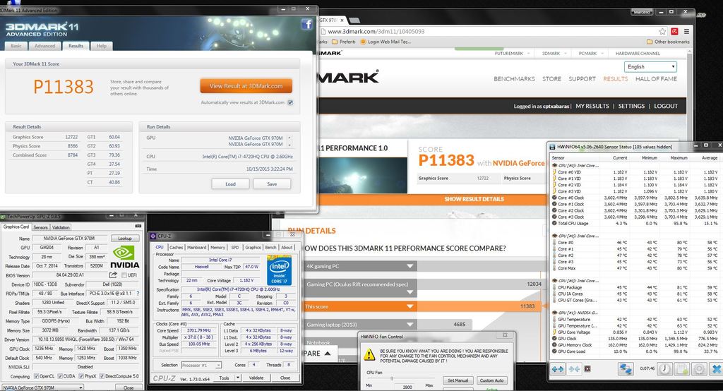This screenshot has width=723, height=391.
Task: Click the Marcelo Chrome profile button
Action: click(x=642, y=12)
